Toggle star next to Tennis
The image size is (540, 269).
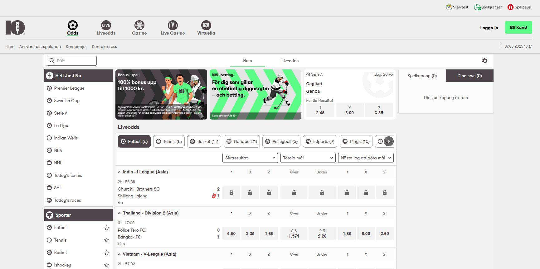107,240
